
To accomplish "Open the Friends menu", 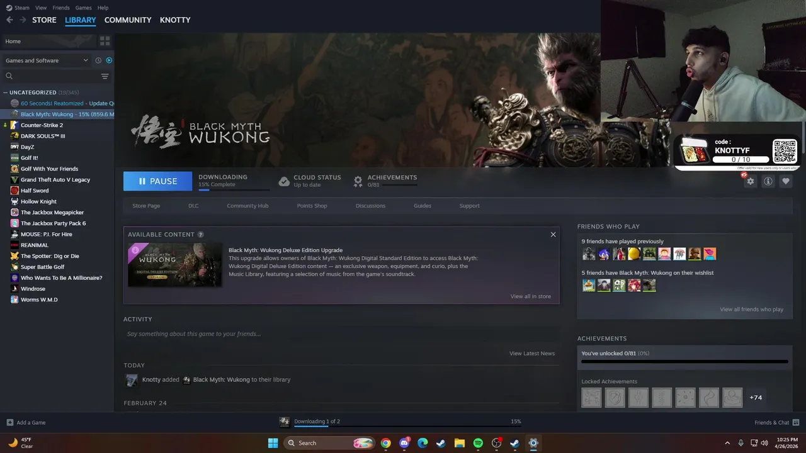I will coord(61,8).
